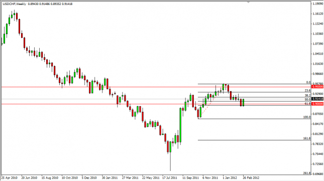Click the black current price tag 0.91418

point(317,99)
